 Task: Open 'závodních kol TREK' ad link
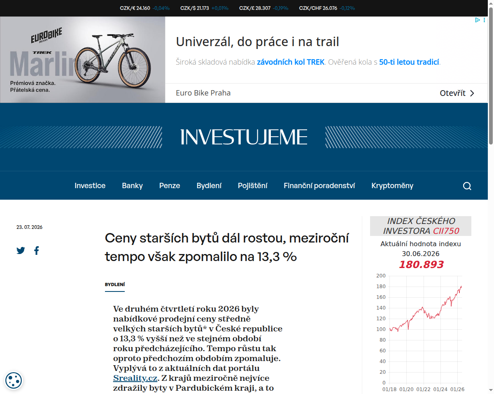click(x=291, y=62)
